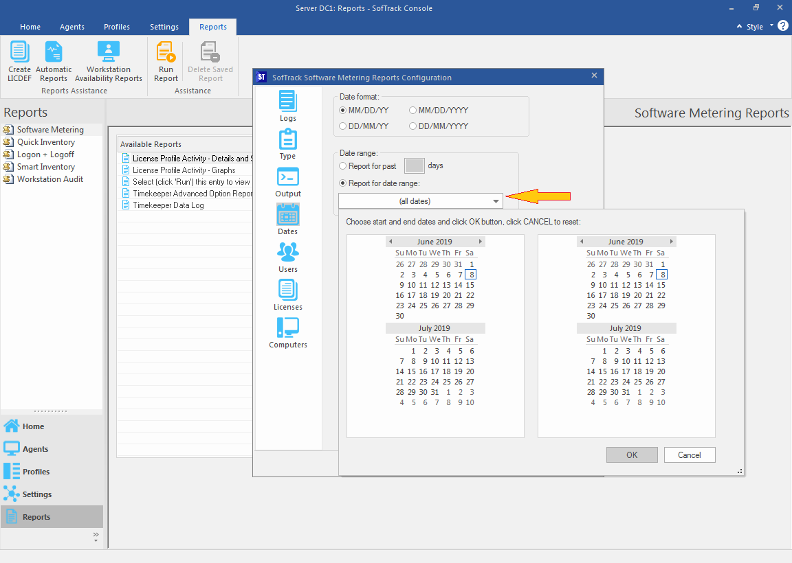Select Workstation Audit in Reports tree
This screenshot has height=563, width=792.
point(50,179)
